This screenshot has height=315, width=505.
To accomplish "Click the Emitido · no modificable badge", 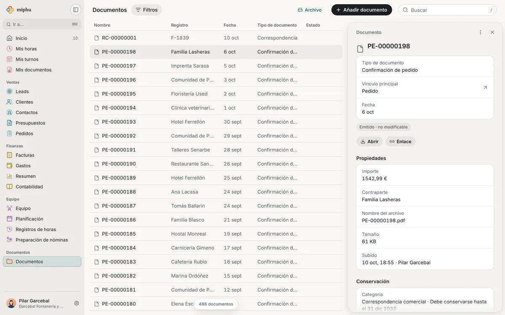I will click(383, 127).
